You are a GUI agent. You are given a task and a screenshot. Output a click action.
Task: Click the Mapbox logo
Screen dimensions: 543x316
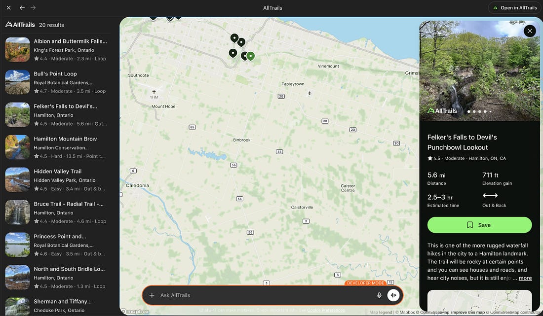(x=135, y=312)
